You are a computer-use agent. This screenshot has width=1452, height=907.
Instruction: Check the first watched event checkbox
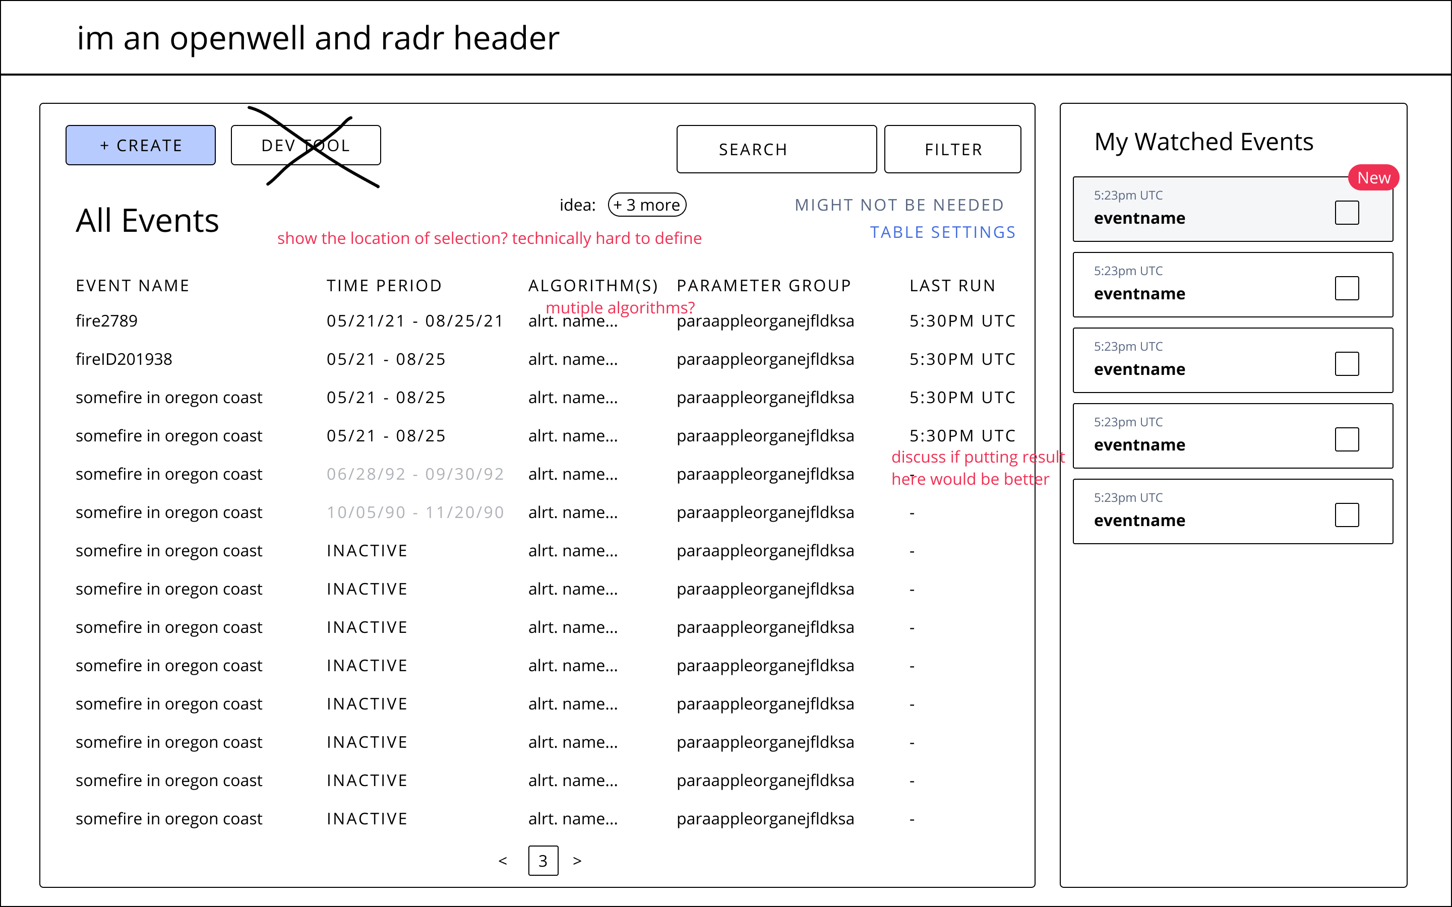1347,212
